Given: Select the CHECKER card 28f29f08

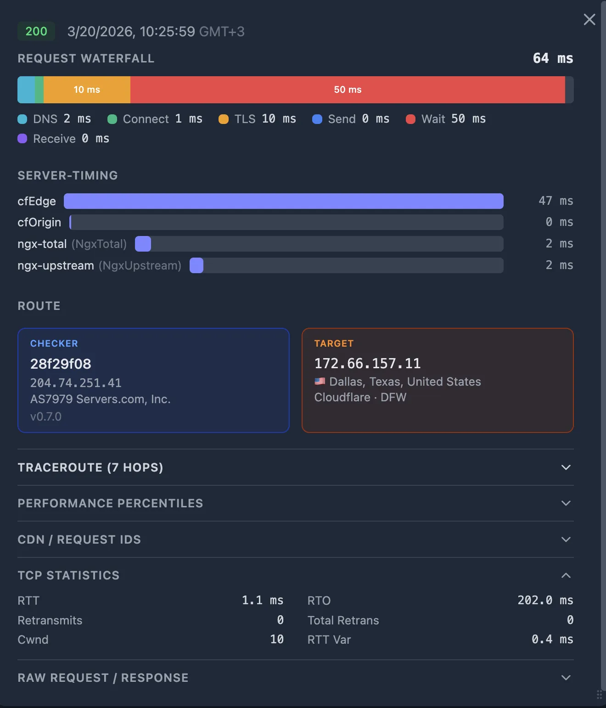Looking at the screenshot, I should [x=153, y=380].
